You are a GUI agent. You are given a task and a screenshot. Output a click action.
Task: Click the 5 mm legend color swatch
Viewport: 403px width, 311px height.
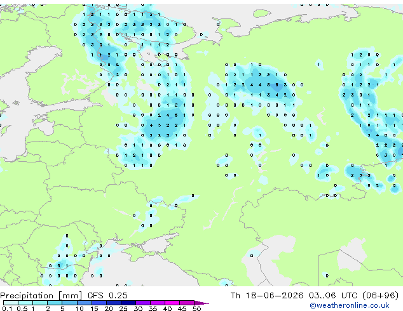(x=69, y=303)
